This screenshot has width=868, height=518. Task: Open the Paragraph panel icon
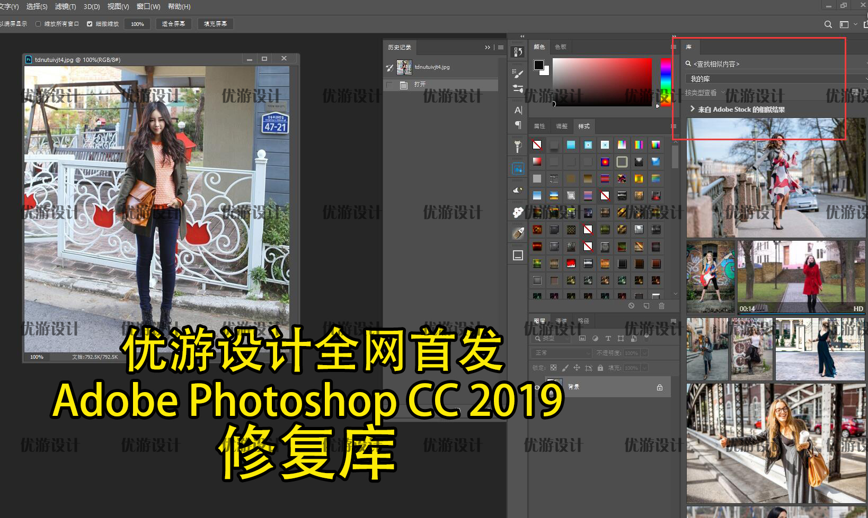[x=518, y=125]
